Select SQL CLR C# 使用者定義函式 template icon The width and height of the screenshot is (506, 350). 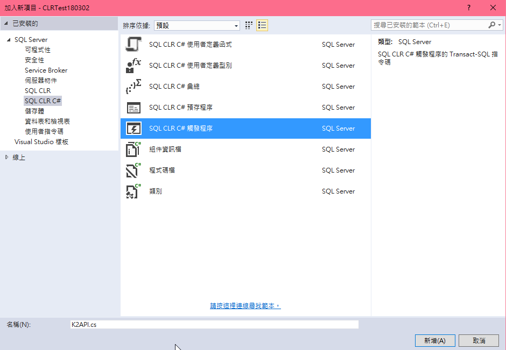[x=133, y=45]
